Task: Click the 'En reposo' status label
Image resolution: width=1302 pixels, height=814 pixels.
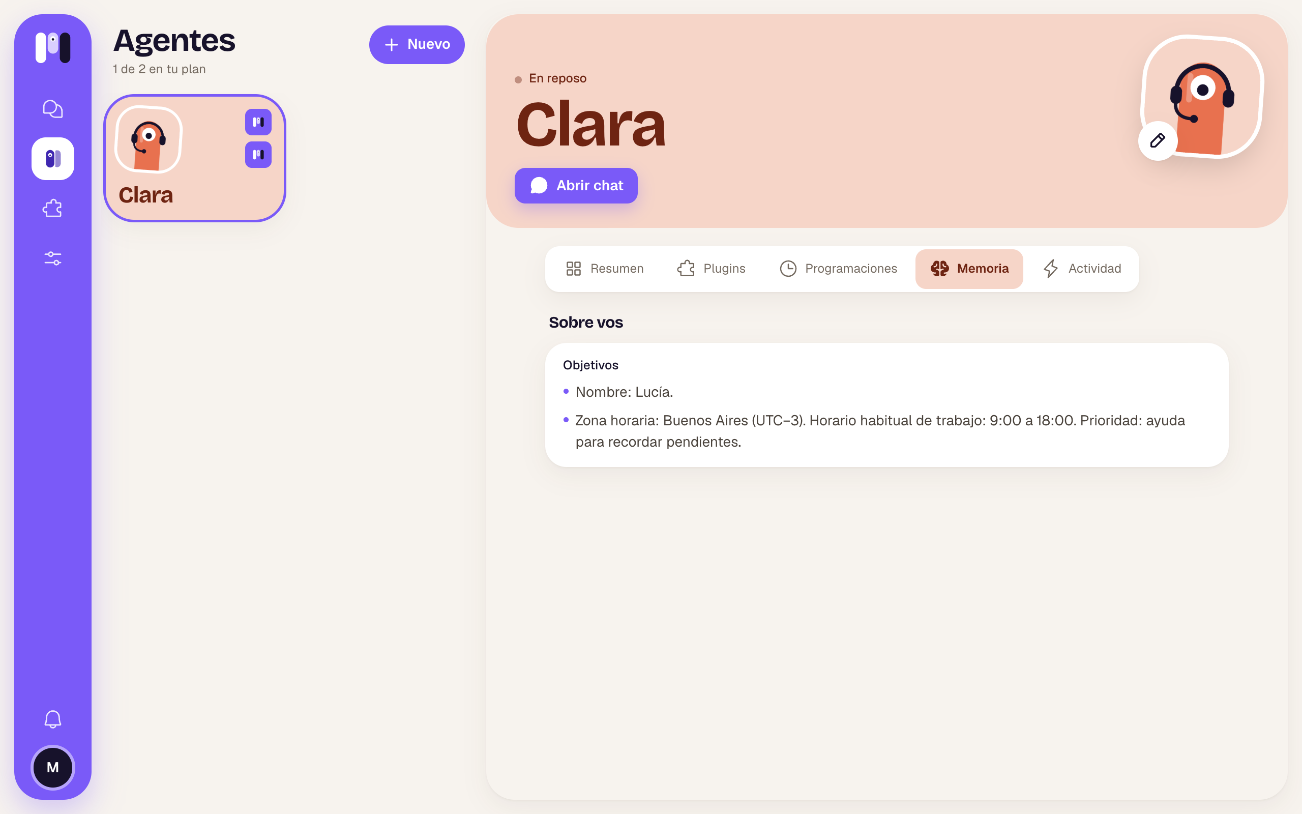Action: pos(557,78)
